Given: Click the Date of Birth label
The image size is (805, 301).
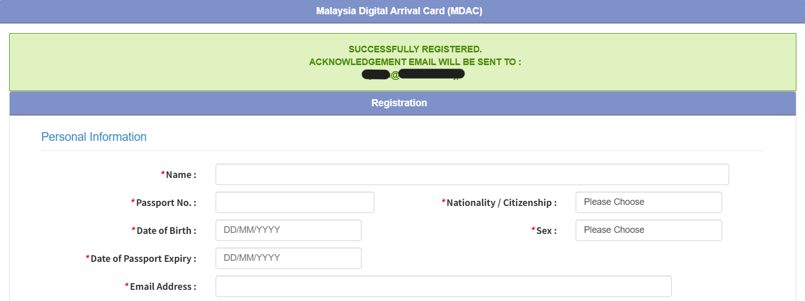Looking at the screenshot, I should (x=166, y=231).
